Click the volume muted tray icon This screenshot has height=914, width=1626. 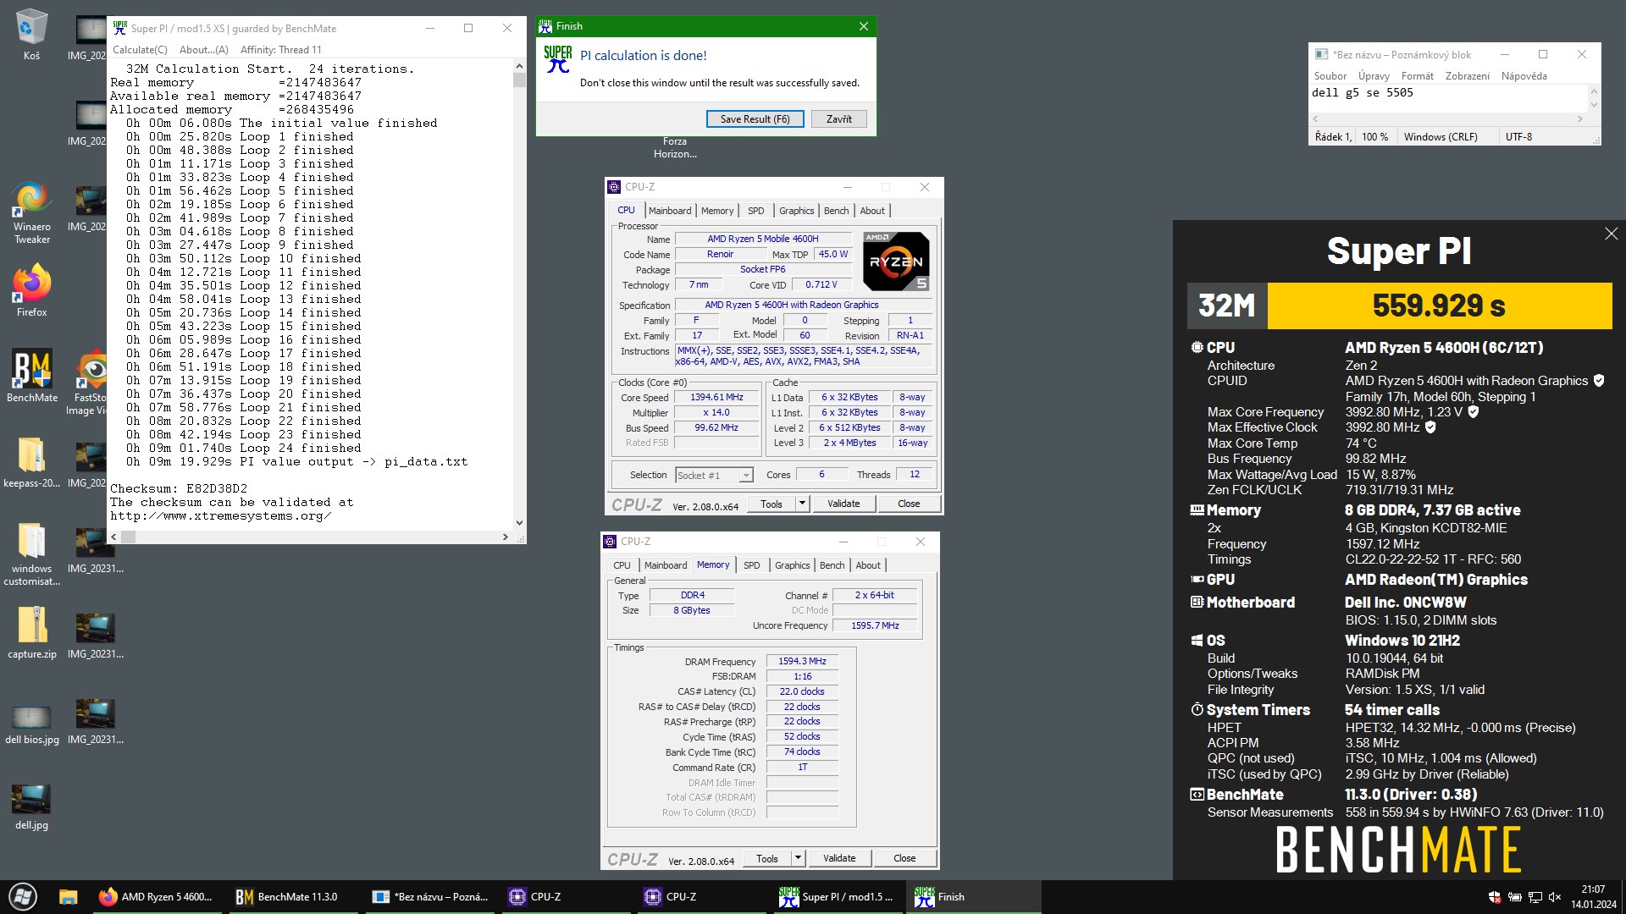coord(1555,897)
